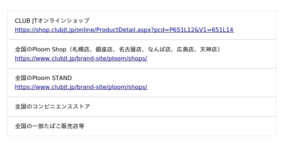Screen dimensions: 290x147
Task: Open the shops link under Ploom Shop row
Action: (x=81, y=59)
